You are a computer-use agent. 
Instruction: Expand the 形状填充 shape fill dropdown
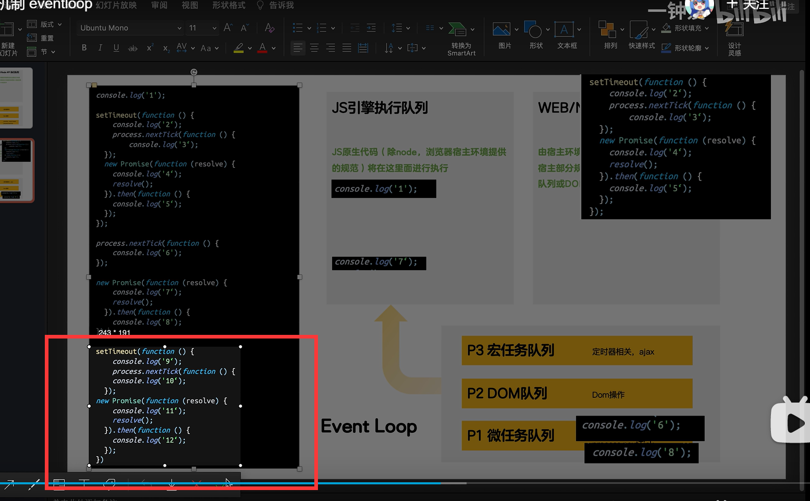tap(706, 28)
